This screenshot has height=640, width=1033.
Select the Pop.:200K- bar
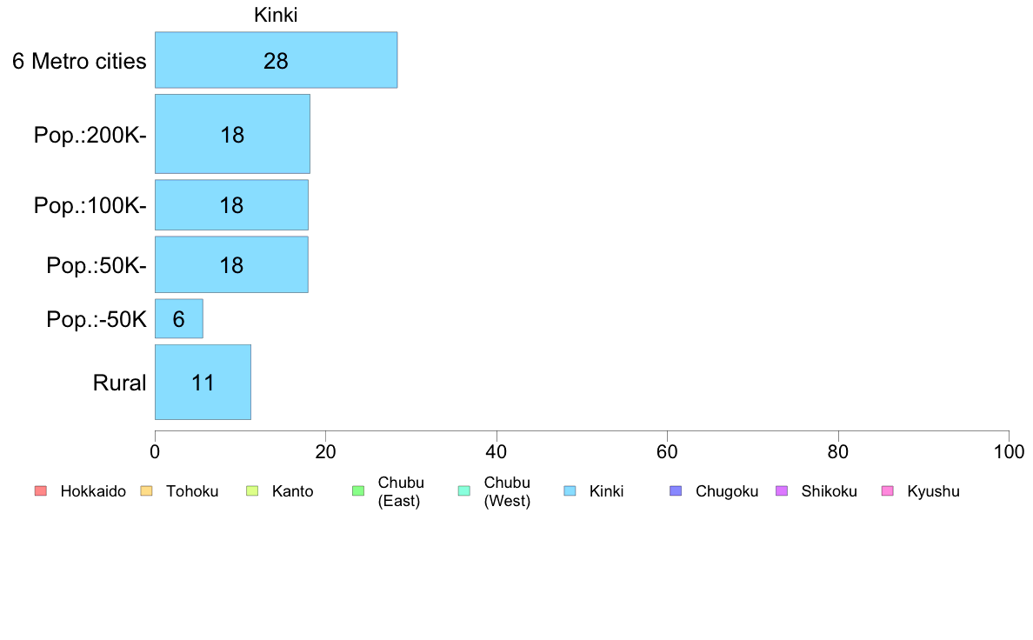pos(232,134)
